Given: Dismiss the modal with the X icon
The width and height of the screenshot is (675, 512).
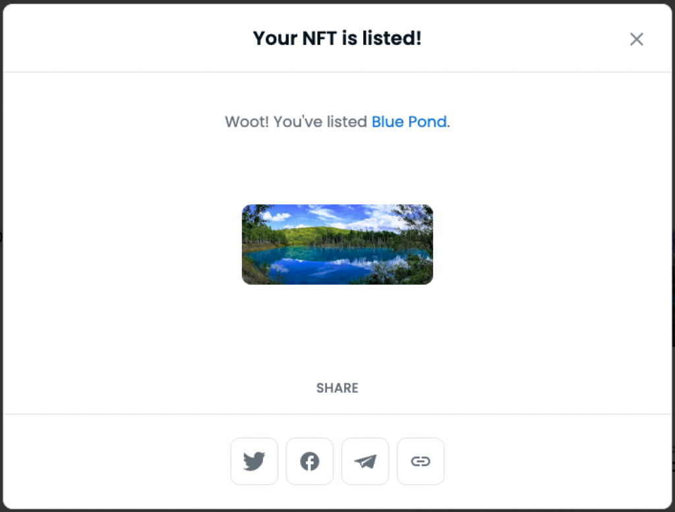Looking at the screenshot, I should coord(636,40).
